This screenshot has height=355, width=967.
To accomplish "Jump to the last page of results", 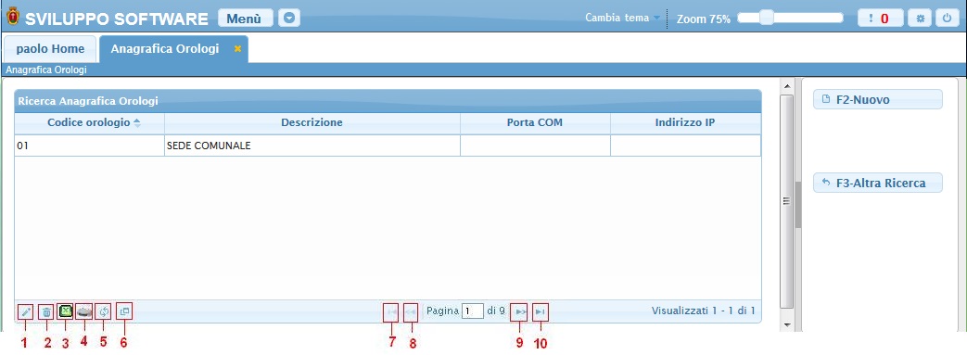I will point(540,312).
